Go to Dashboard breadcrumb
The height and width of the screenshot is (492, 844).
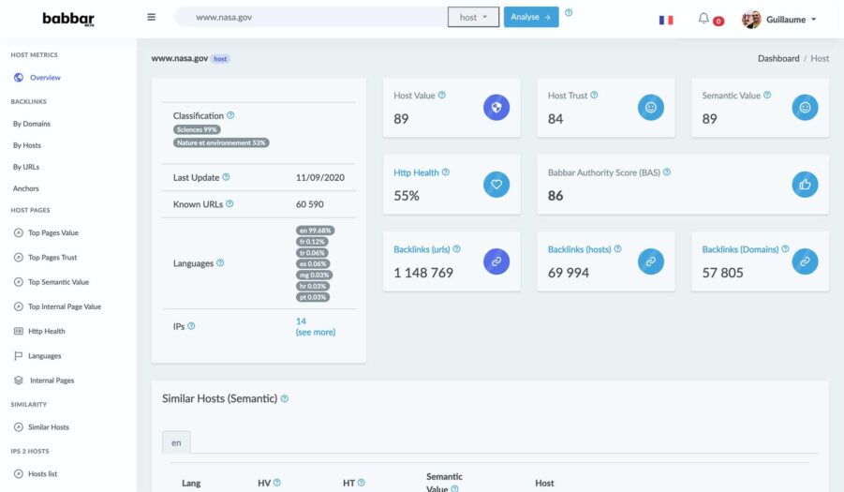(x=778, y=59)
